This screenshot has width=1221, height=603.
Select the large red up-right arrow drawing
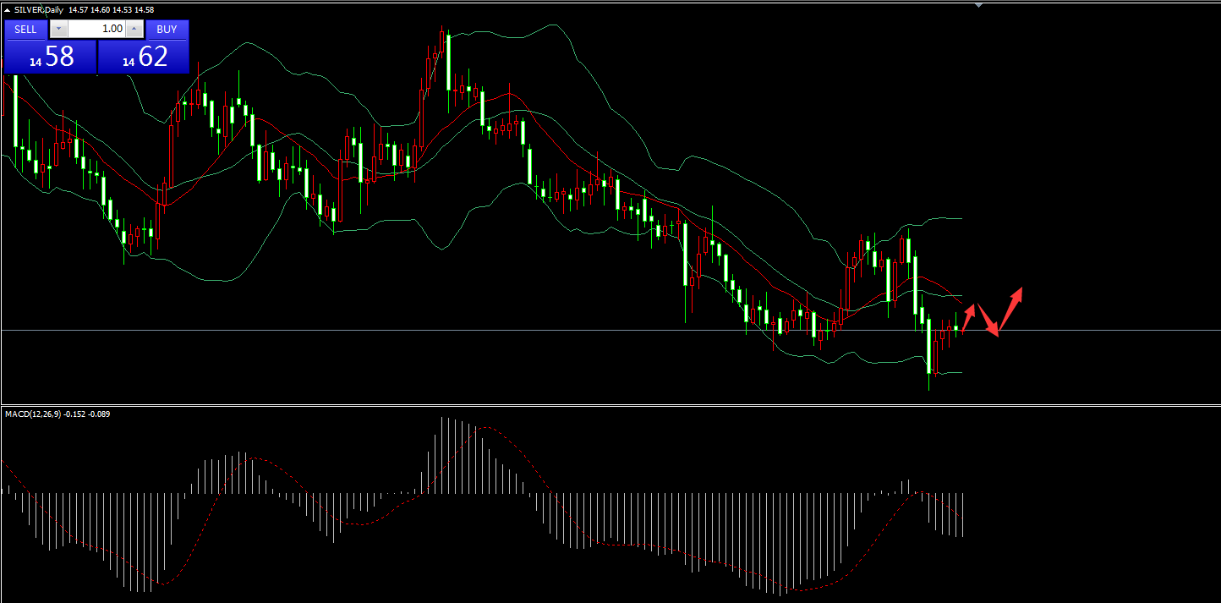click(x=1012, y=309)
